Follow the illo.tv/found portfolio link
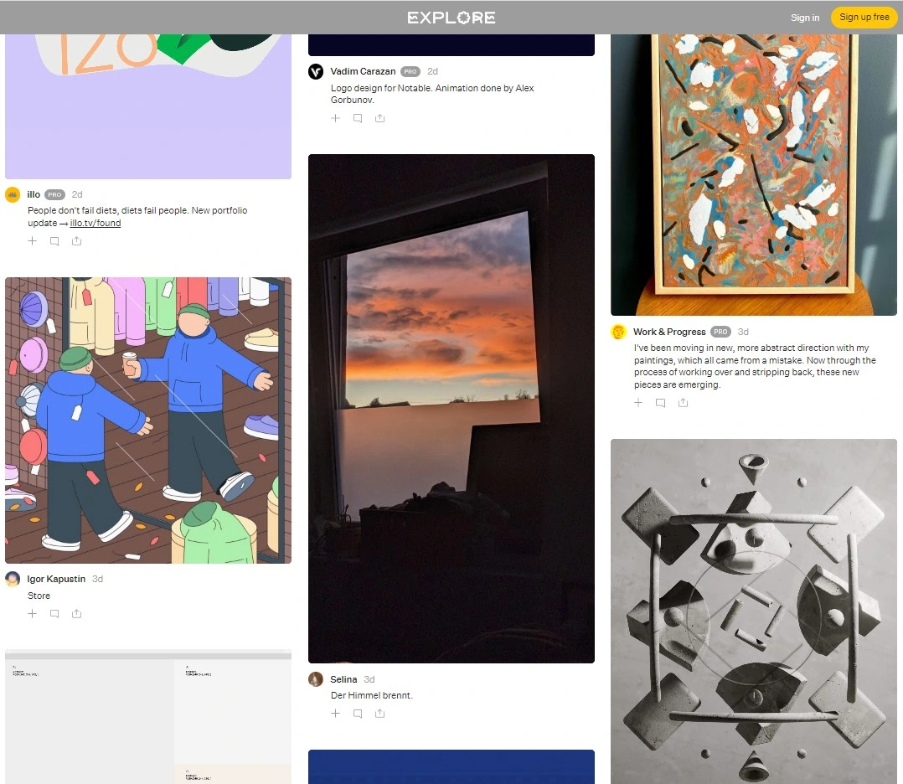Screen dimensions: 903x784 (x=95, y=223)
